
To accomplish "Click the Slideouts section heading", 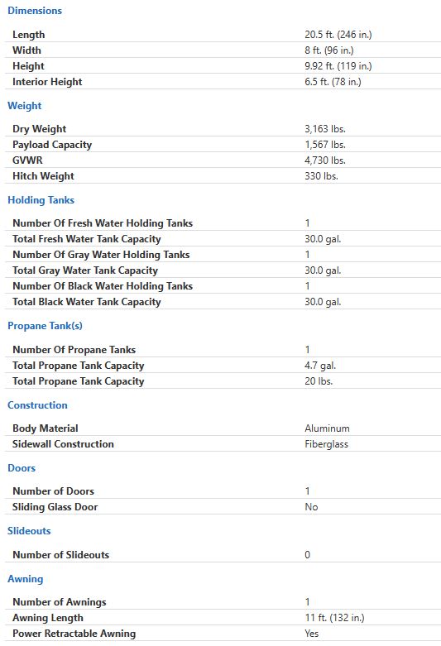I will [29, 531].
